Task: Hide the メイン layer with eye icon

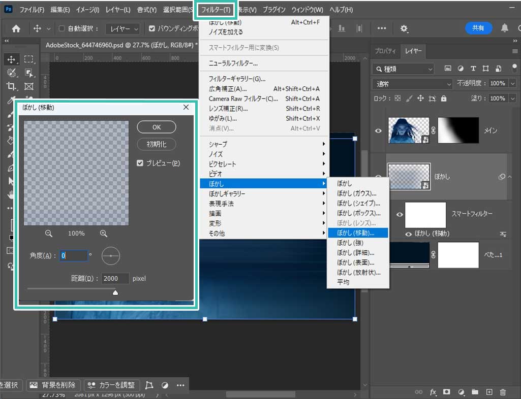Action: coord(378,131)
